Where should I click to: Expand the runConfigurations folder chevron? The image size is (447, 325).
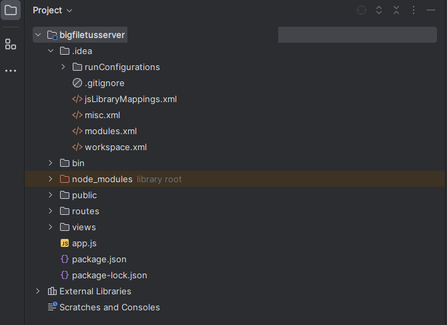[63, 67]
